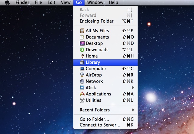
Task: Expand the iDisk submenu arrow
Action: [133, 88]
